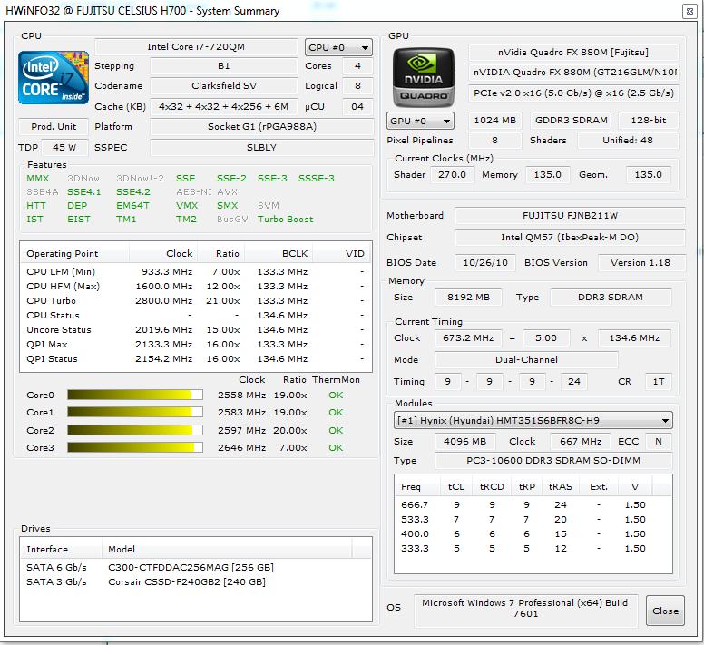Click the PC3-10600 DDR3 SDRAM SO-DIMM field
Image resolution: width=704 pixels, height=645 pixels.
(553, 461)
